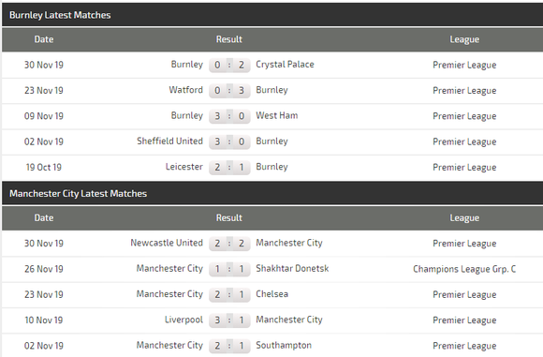The height and width of the screenshot is (357, 543).
Task: Open the Leicester team link
Action: coord(183,167)
